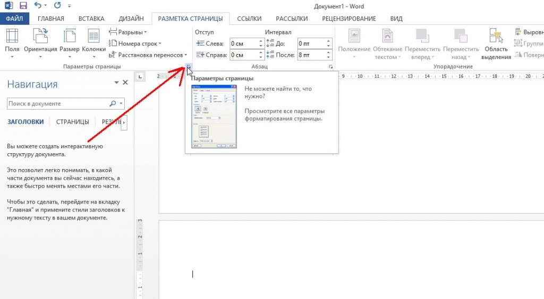This screenshot has width=544, height=299.
Task: Click the Положение position button
Action: 354,44
